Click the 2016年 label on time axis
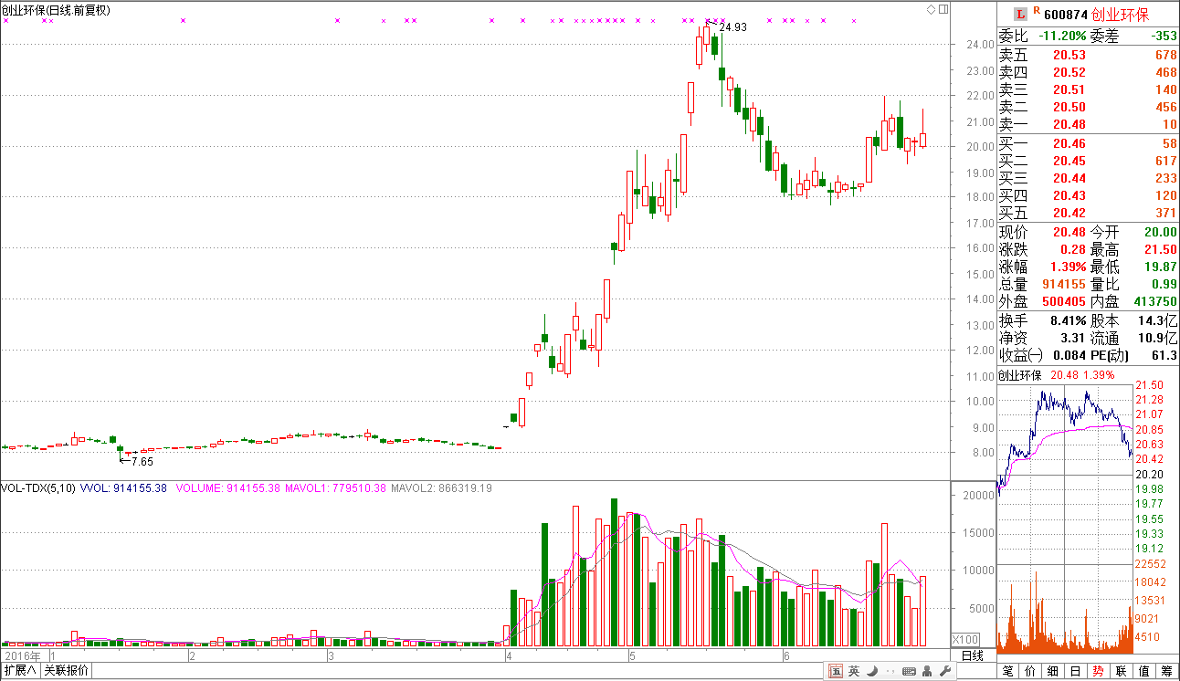Screen dimensions: 1180x681 coord(23,656)
